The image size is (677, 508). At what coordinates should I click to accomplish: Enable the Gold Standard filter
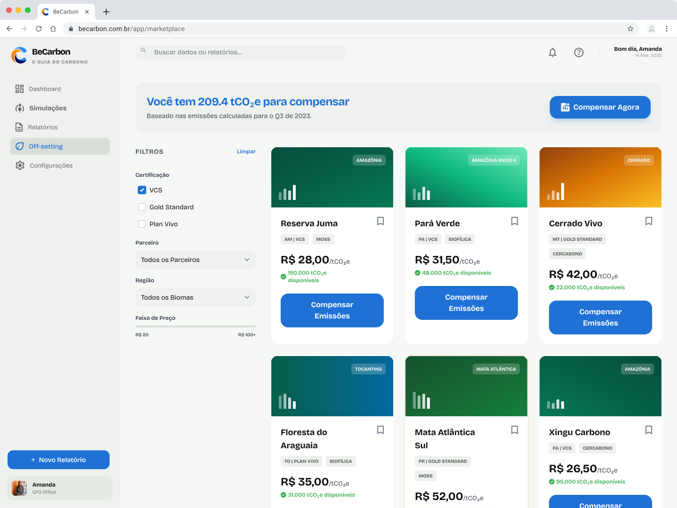(142, 207)
